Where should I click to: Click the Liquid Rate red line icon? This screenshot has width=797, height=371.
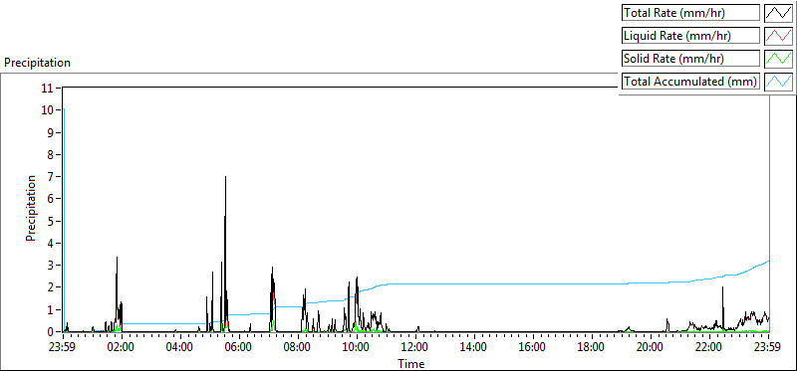[778, 36]
